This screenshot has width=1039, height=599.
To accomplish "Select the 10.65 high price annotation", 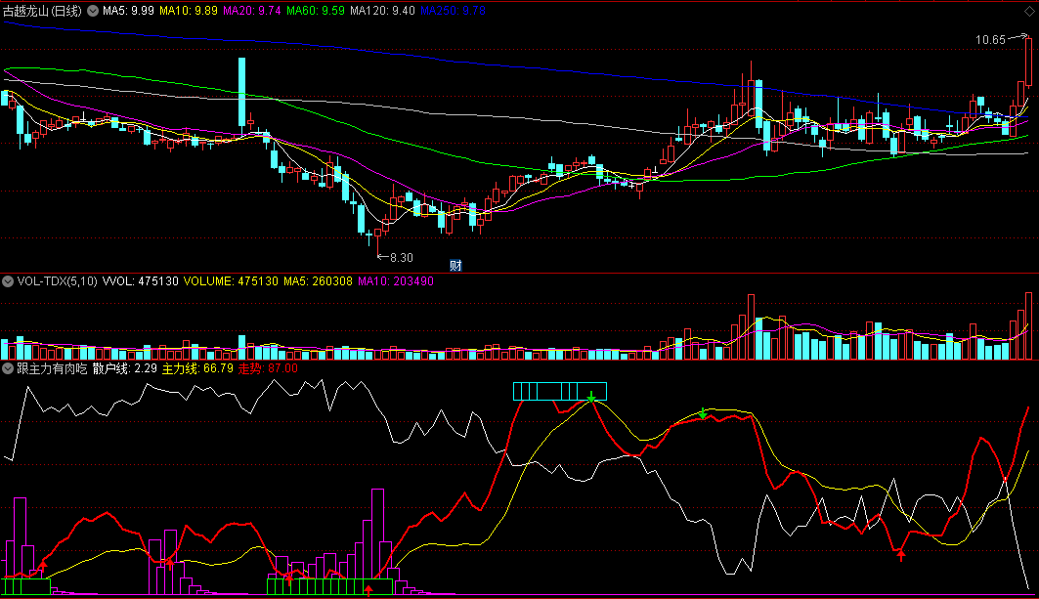I will pos(990,40).
